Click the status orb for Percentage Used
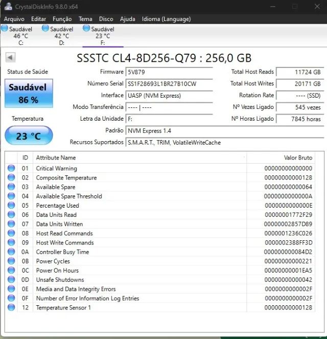 (x=11, y=206)
